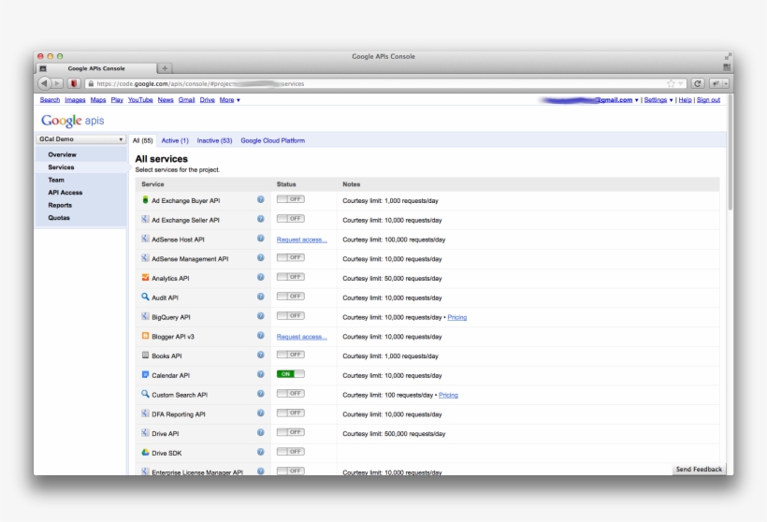Screen dimensions: 767x522
Task: Open help icon for BigQuery API
Action: click(x=261, y=316)
